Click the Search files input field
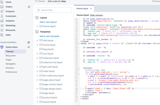This screenshot has width=160, height=105. click(54, 10)
